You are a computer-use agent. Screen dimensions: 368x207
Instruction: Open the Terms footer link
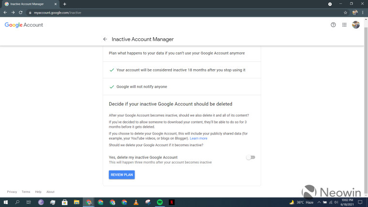pyautogui.click(x=26, y=192)
